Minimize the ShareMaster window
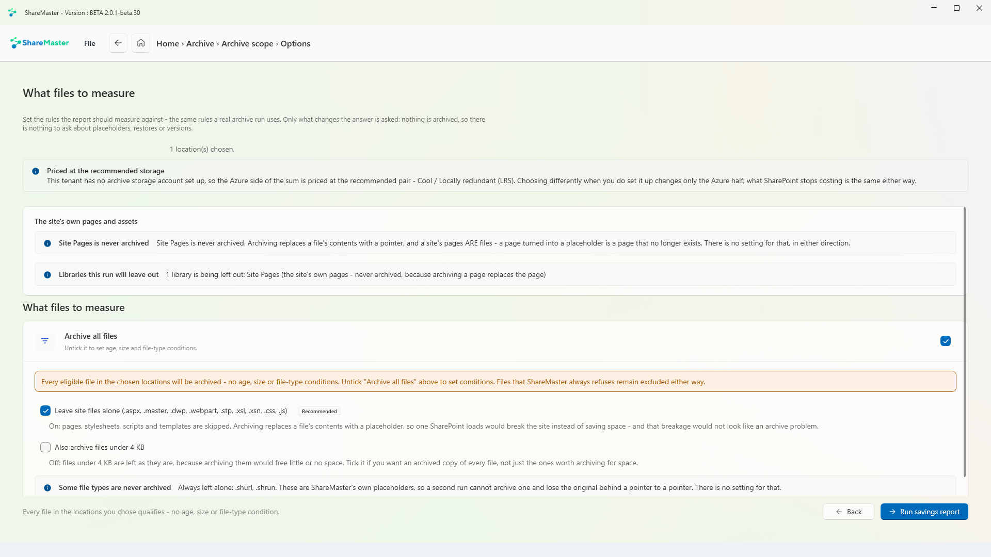Image resolution: width=991 pixels, height=557 pixels. point(934,8)
